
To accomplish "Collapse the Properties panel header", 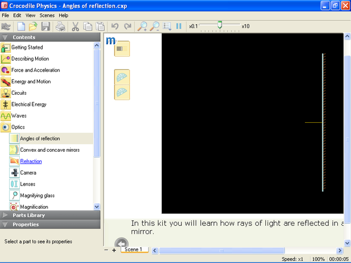I will tap(50, 224).
